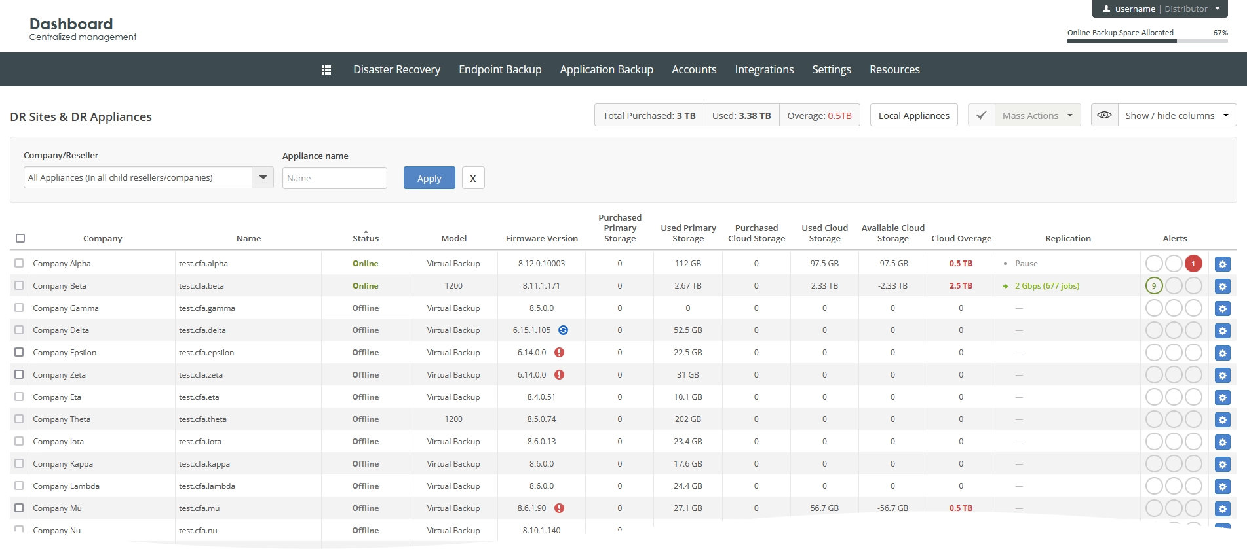
Task: Open settings gear for Company Iota row
Action: click(x=1222, y=442)
